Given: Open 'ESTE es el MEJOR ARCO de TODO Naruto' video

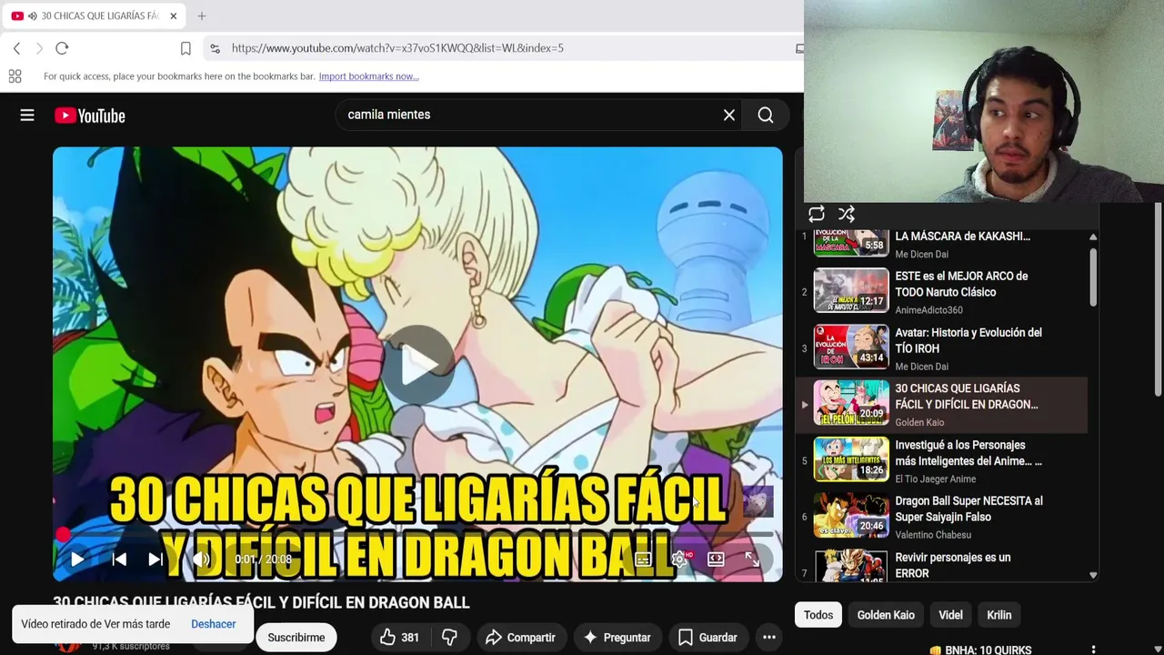Looking at the screenshot, I should click(941, 292).
